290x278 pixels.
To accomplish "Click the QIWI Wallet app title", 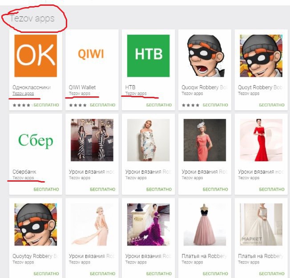I will 82,87.
